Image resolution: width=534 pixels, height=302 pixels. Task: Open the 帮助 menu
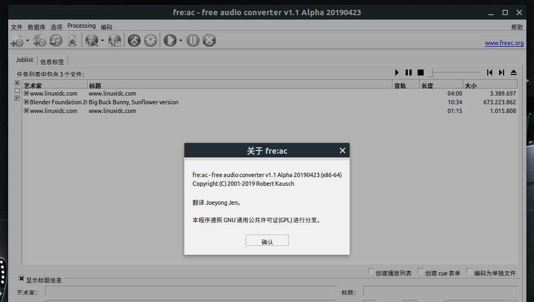pyautogui.click(x=517, y=27)
